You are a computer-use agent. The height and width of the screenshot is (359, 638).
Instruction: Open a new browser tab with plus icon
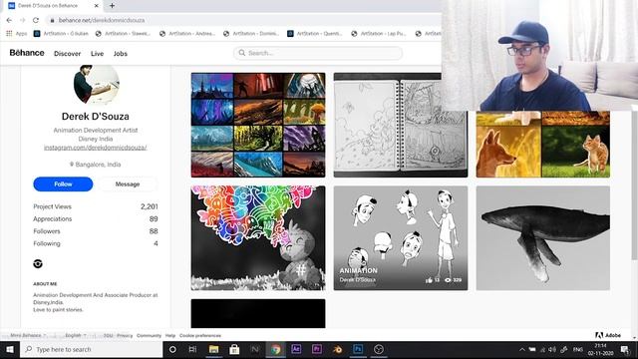[112, 6]
